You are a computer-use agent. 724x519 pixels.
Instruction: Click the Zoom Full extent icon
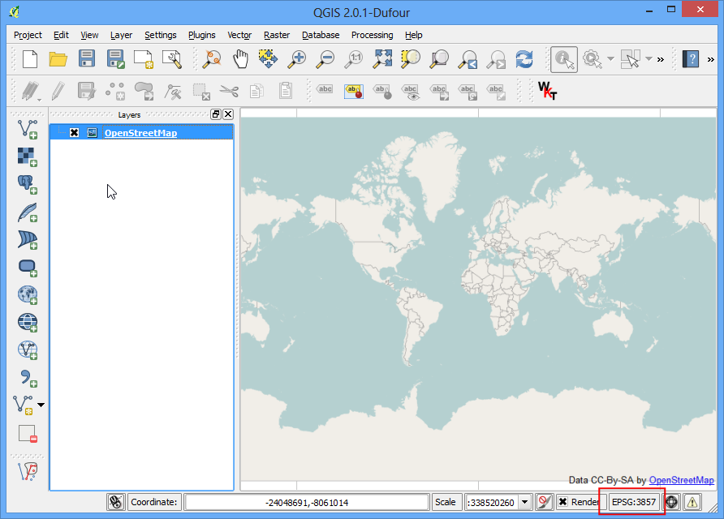click(x=382, y=59)
